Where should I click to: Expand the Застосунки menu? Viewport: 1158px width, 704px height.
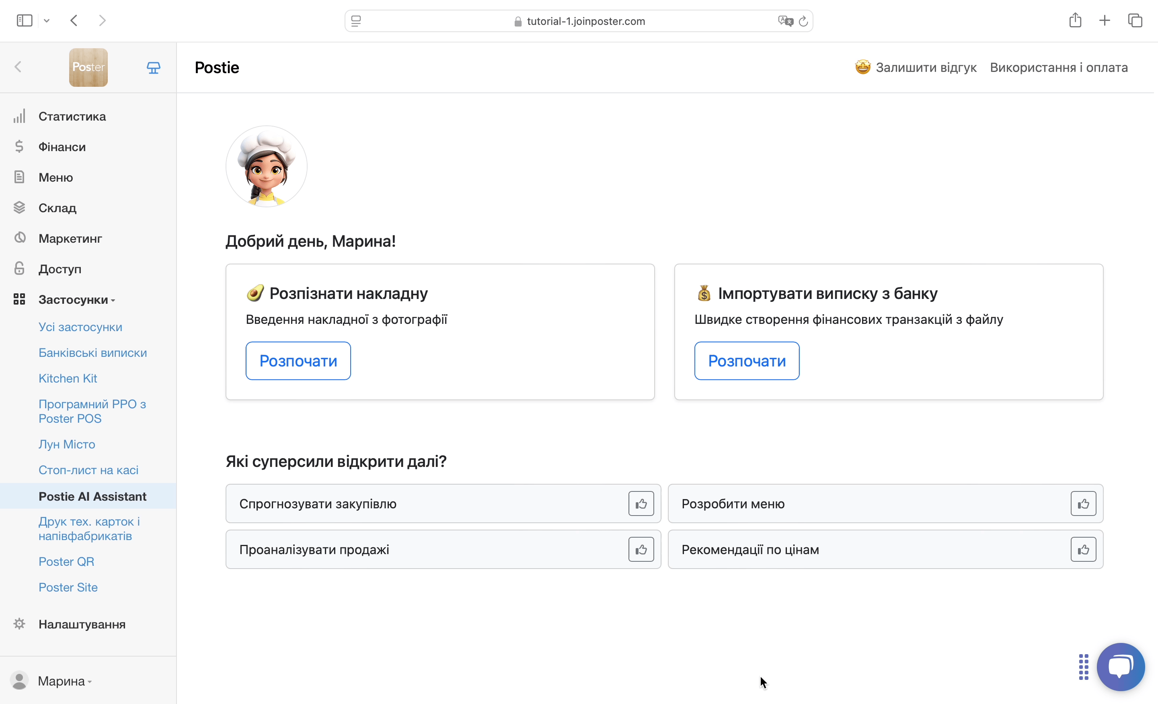pos(77,300)
